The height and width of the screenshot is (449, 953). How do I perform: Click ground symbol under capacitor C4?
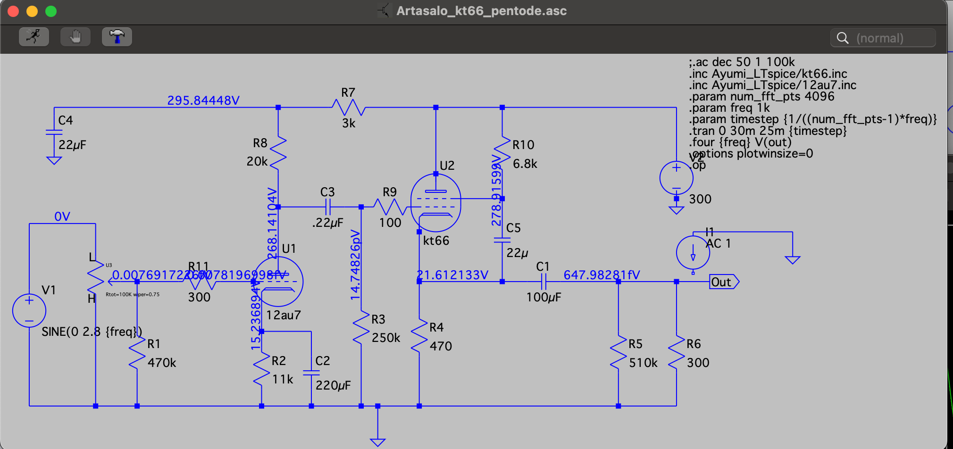54,160
